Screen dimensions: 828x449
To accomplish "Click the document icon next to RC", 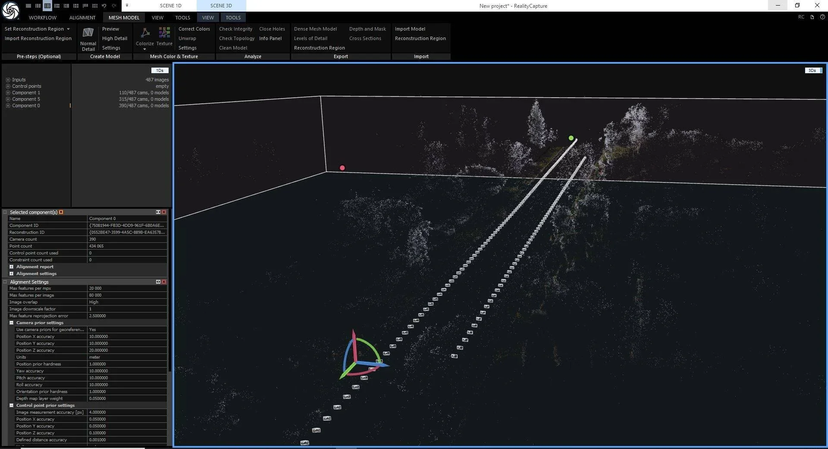I will (x=812, y=17).
